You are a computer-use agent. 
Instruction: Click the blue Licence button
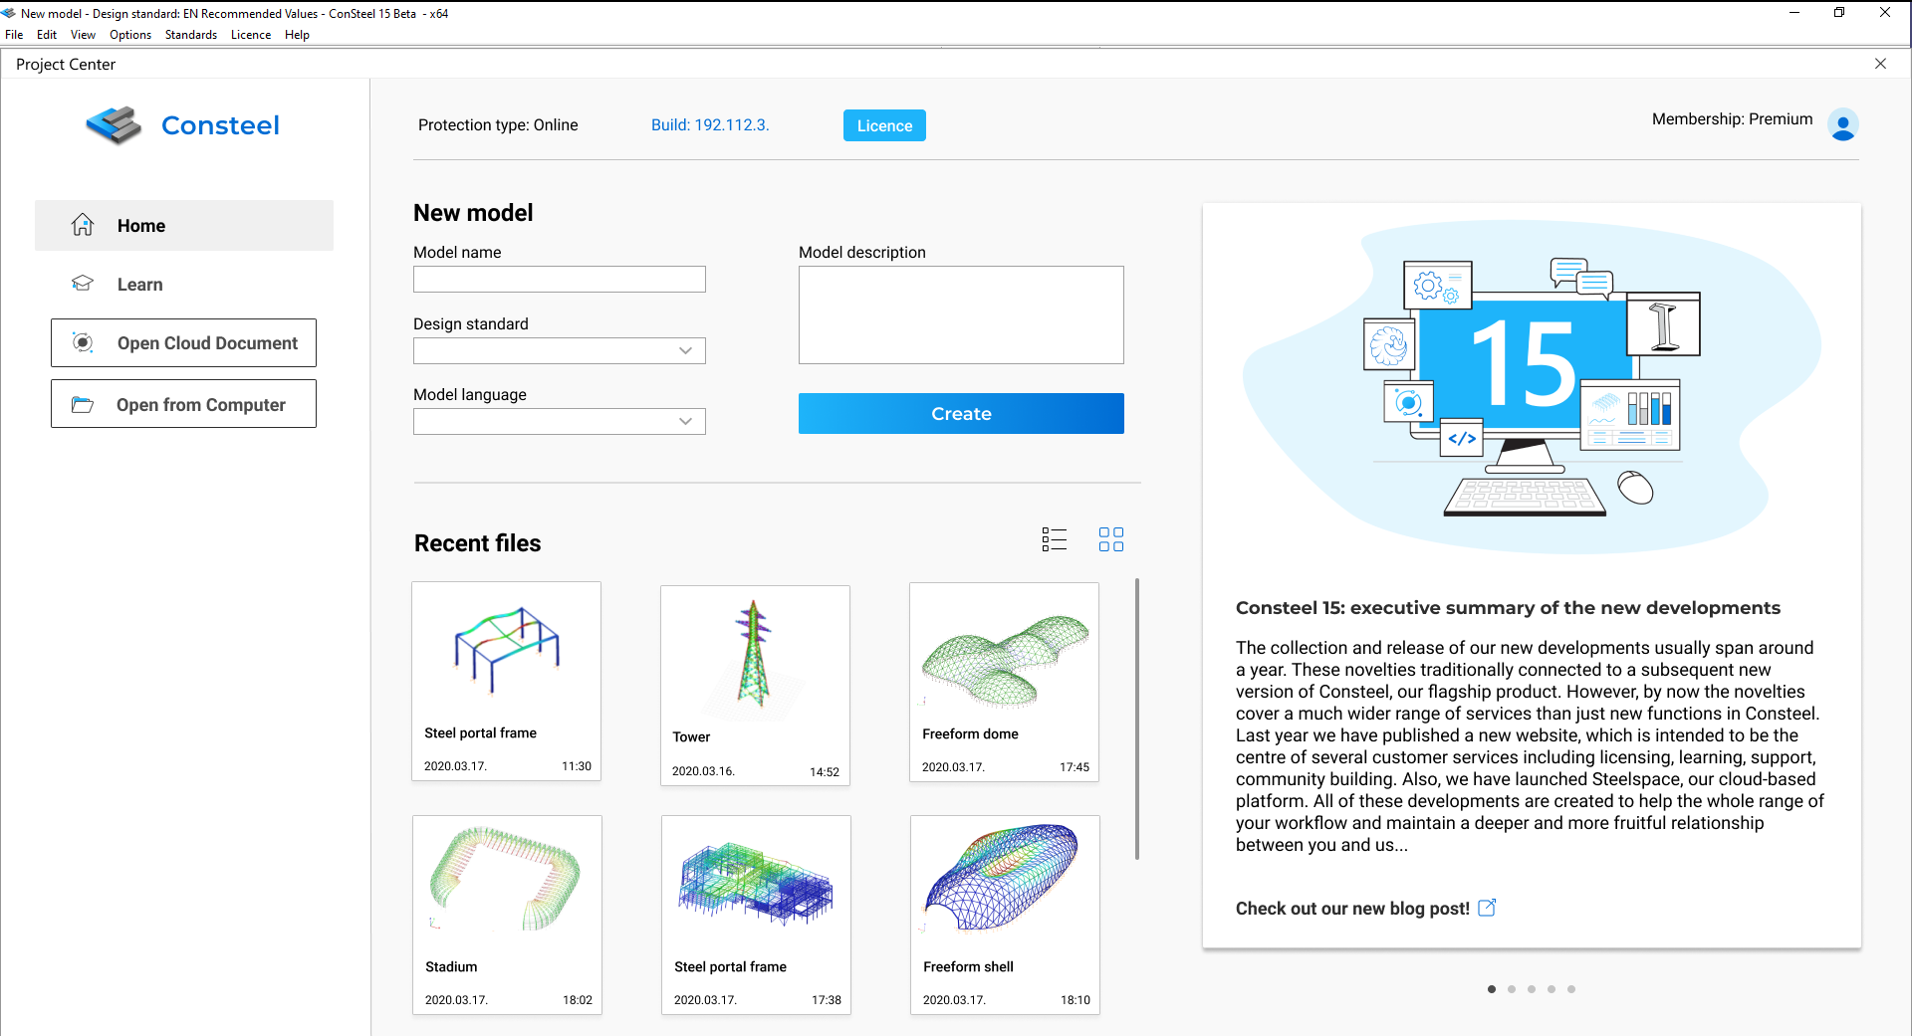coord(884,125)
